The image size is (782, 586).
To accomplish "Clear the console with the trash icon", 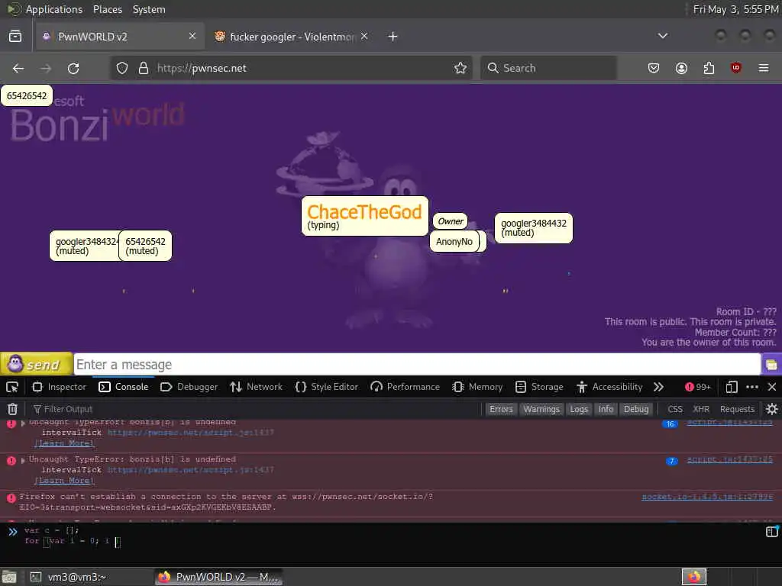I will [x=12, y=409].
